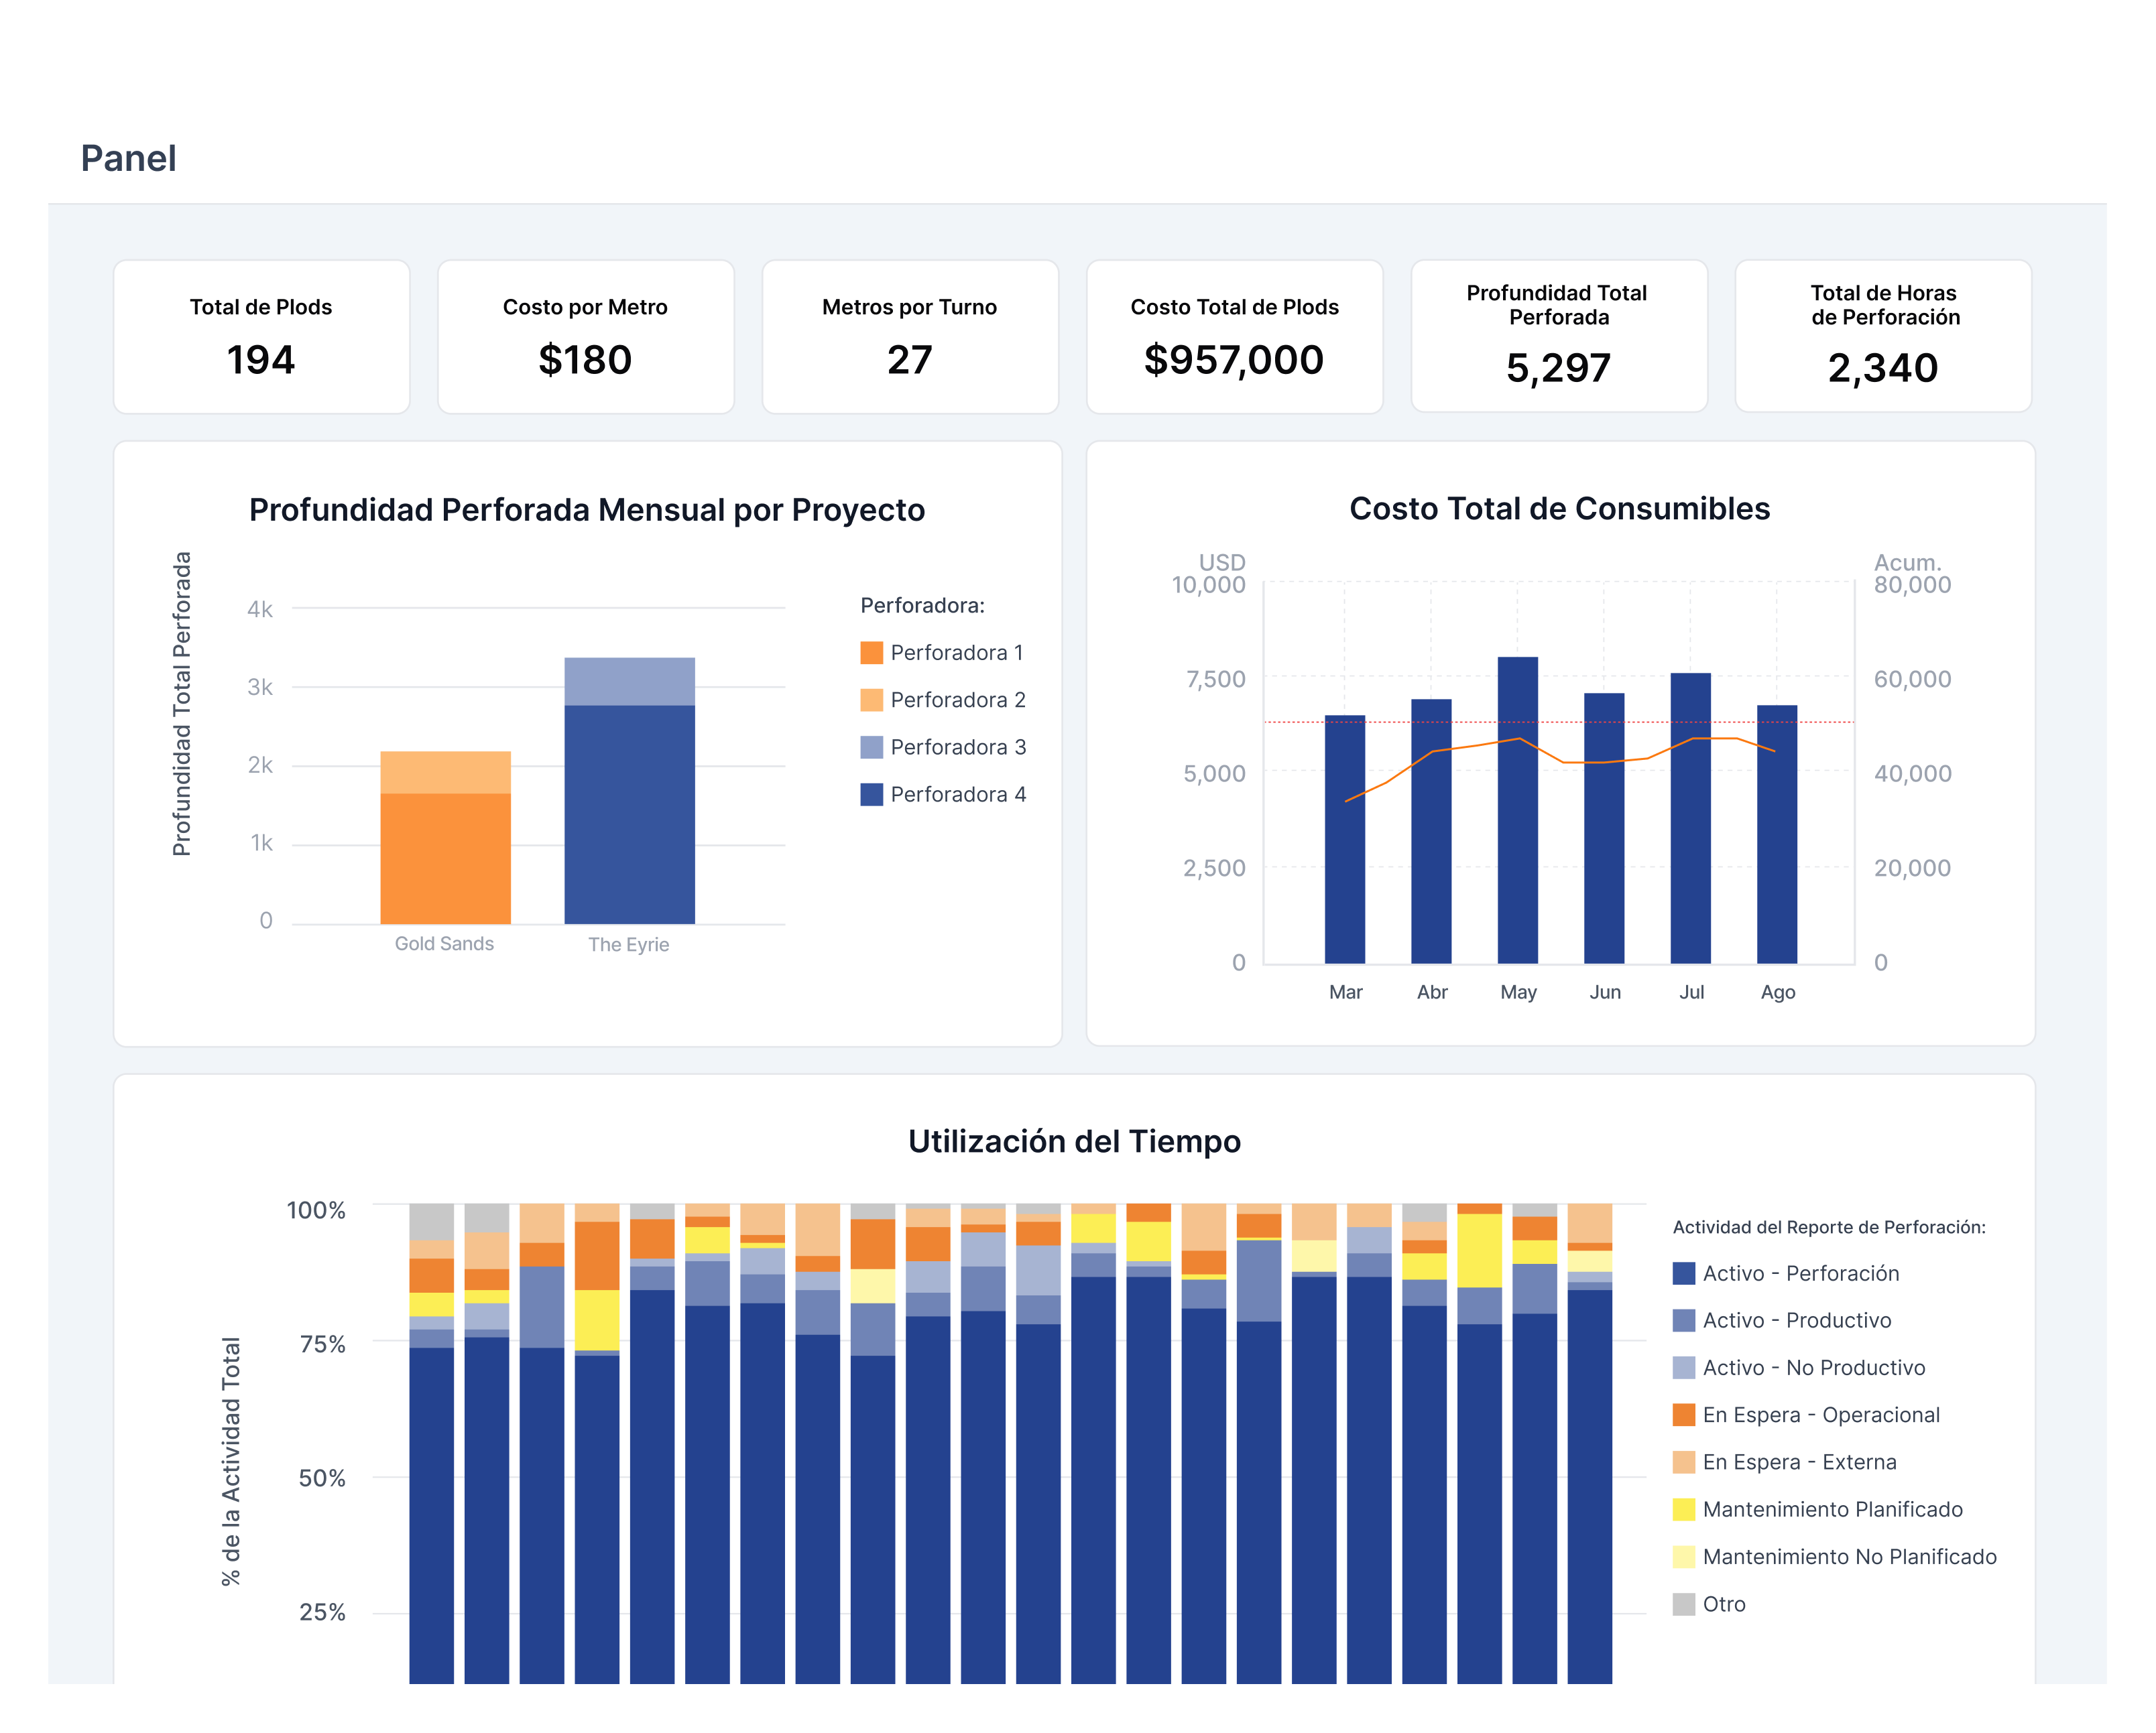Toggle Activo - No Productivo legend entry
2156x1733 pixels.
(x=1798, y=1367)
